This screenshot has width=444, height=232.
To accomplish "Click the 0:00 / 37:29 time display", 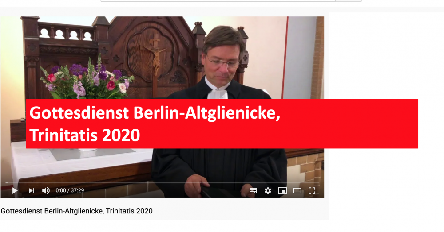I will 70,190.
